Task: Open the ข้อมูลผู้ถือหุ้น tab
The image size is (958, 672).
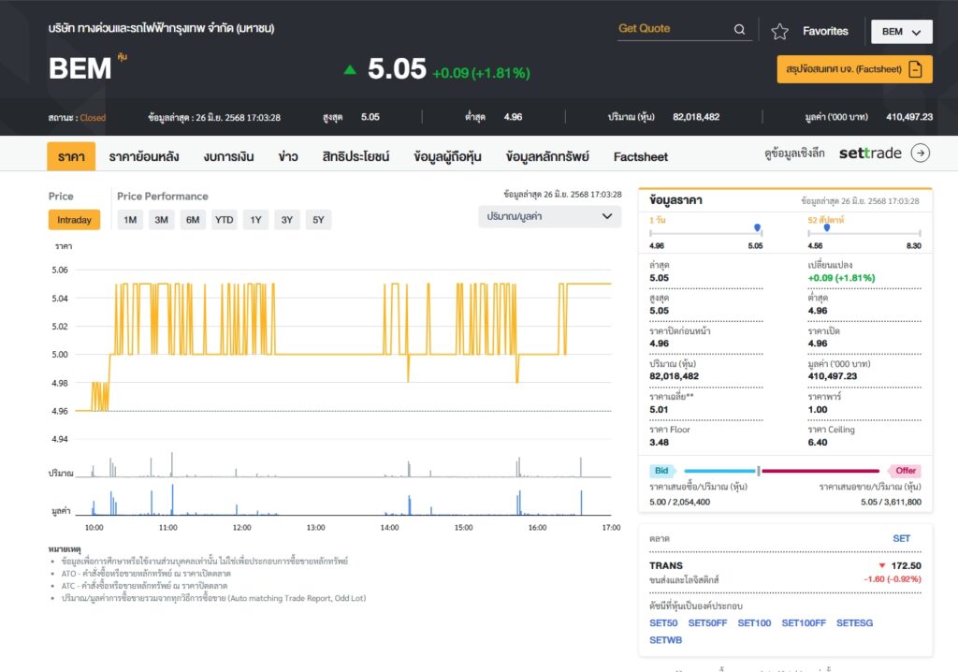Action: (x=447, y=156)
